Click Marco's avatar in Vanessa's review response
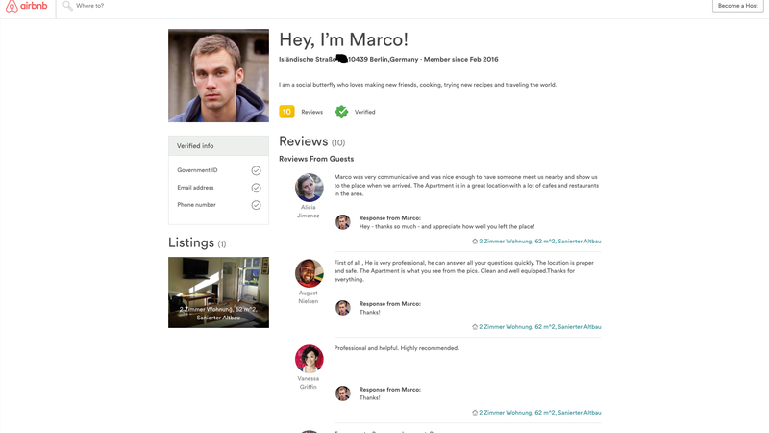The image size is (769, 433). pyautogui.click(x=342, y=394)
